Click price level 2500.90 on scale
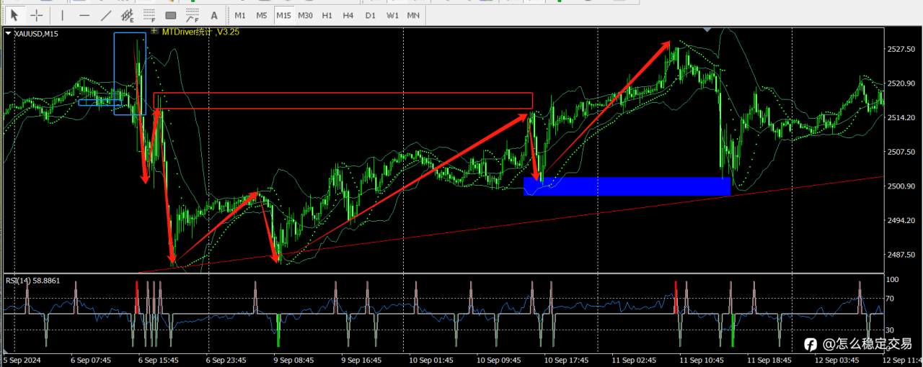 tap(903, 186)
